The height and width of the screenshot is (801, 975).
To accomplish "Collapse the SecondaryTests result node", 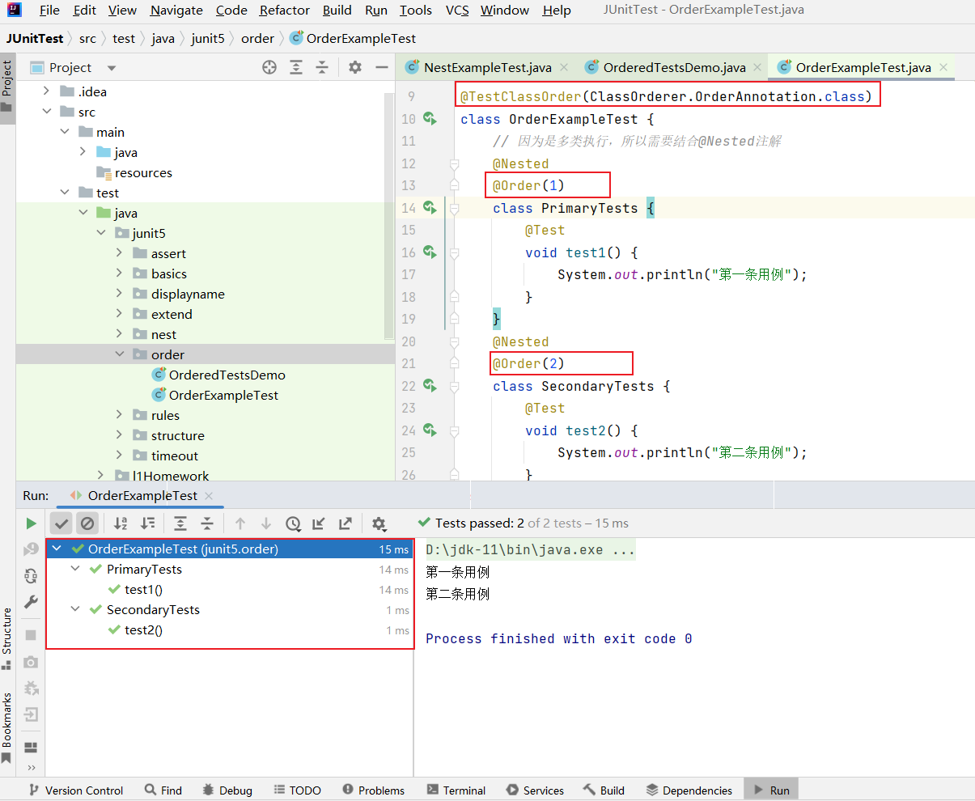I will (75, 610).
